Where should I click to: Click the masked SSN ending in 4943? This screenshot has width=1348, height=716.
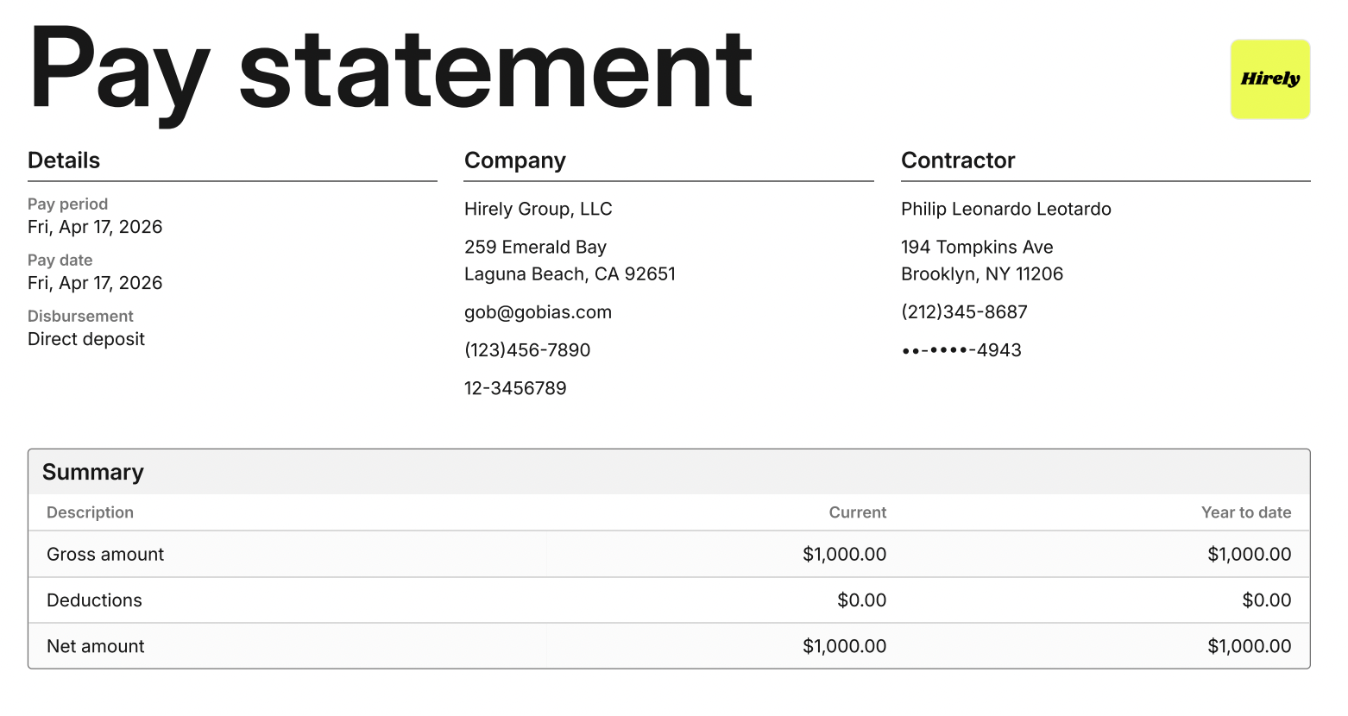tap(961, 350)
